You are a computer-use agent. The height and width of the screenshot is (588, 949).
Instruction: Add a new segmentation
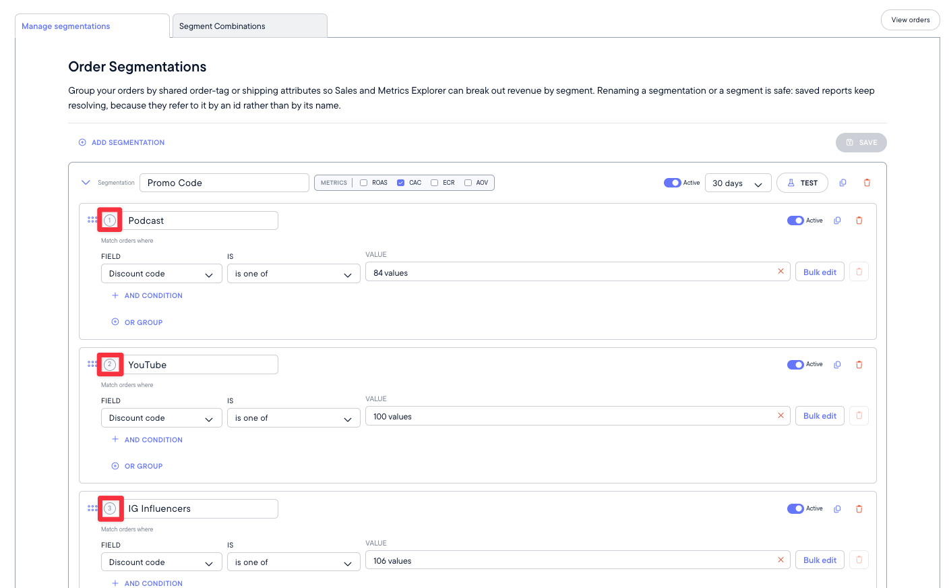click(121, 142)
